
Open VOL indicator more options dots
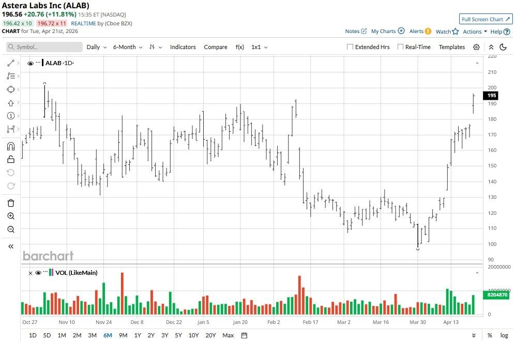point(46,272)
